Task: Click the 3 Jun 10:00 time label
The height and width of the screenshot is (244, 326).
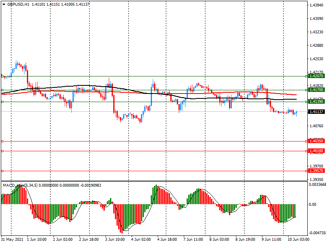Action: click(115, 240)
